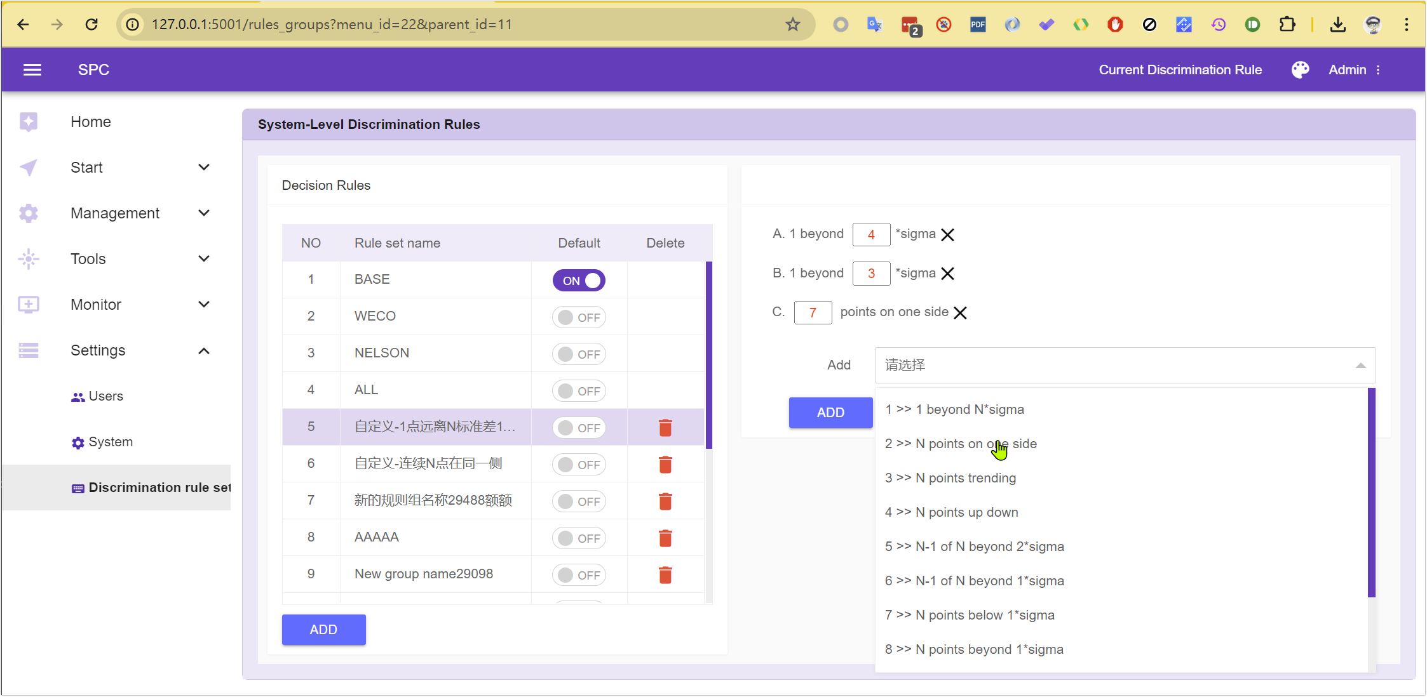Enable WECO as default rule set
This screenshot has height=697, width=1427.
pyautogui.click(x=579, y=317)
